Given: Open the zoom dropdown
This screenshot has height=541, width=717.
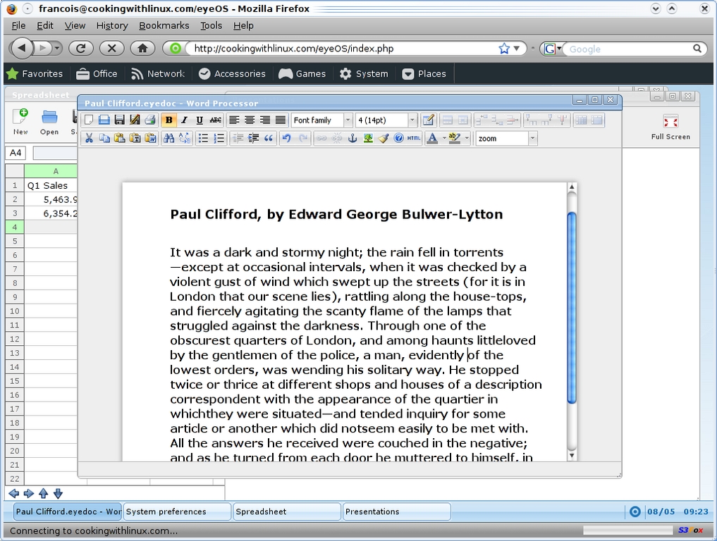Looking at the screenshot, I should point(532,139).
